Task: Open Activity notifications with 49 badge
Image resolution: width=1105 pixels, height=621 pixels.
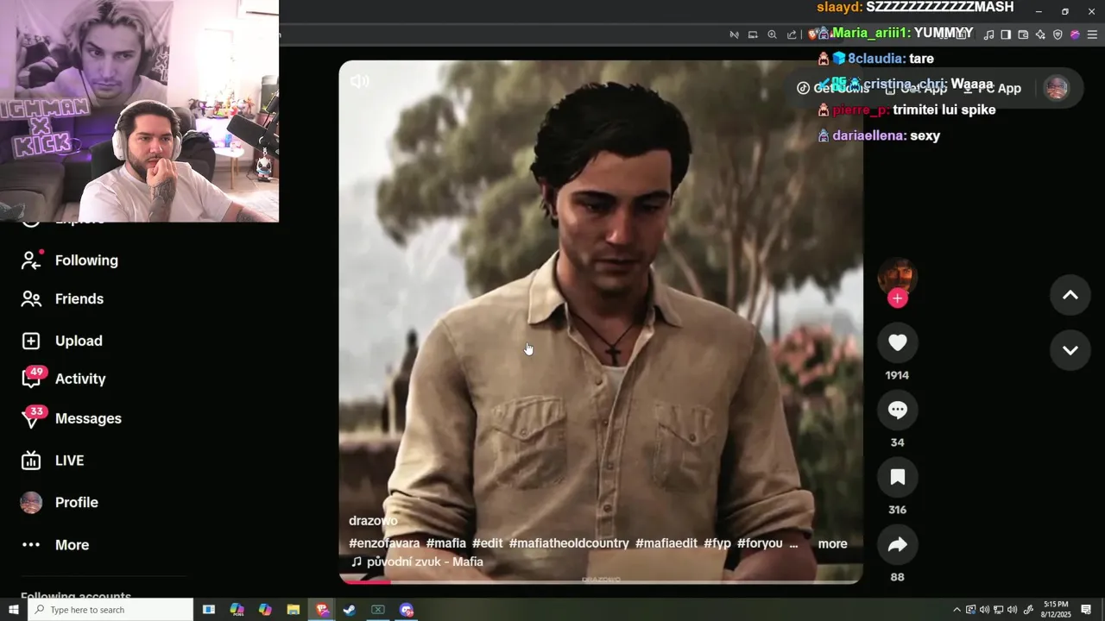Action: tap(63, 379)
